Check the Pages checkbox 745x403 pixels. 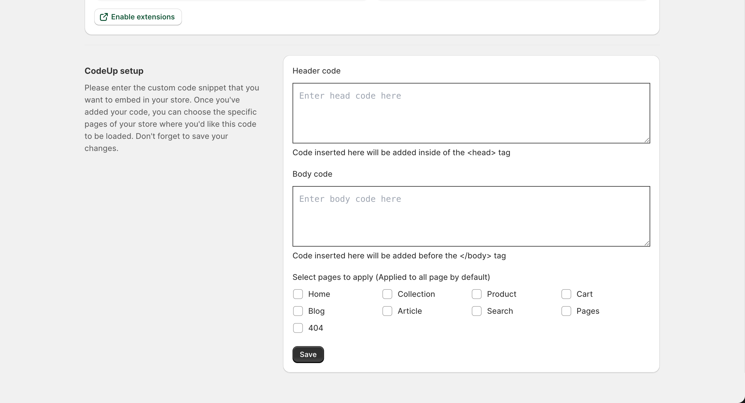(566, 311)
